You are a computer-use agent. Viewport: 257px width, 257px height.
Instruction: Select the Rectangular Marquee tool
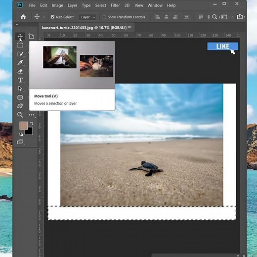[20, 45]
